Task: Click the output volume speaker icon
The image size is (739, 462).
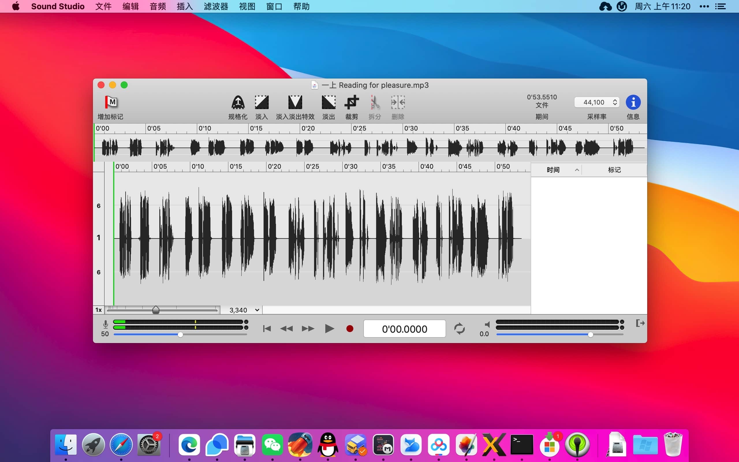Action: tap(487, 324)
